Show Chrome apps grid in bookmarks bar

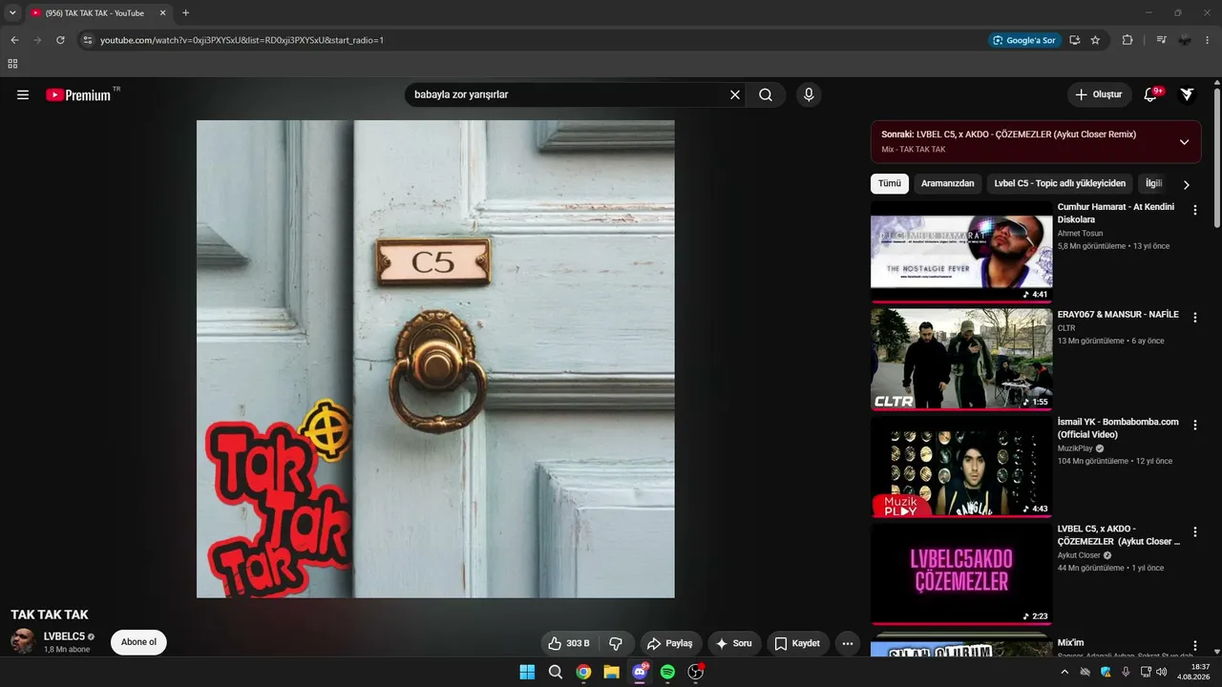12,64
